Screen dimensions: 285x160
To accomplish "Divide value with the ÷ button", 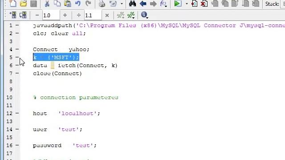I will 79,15.
